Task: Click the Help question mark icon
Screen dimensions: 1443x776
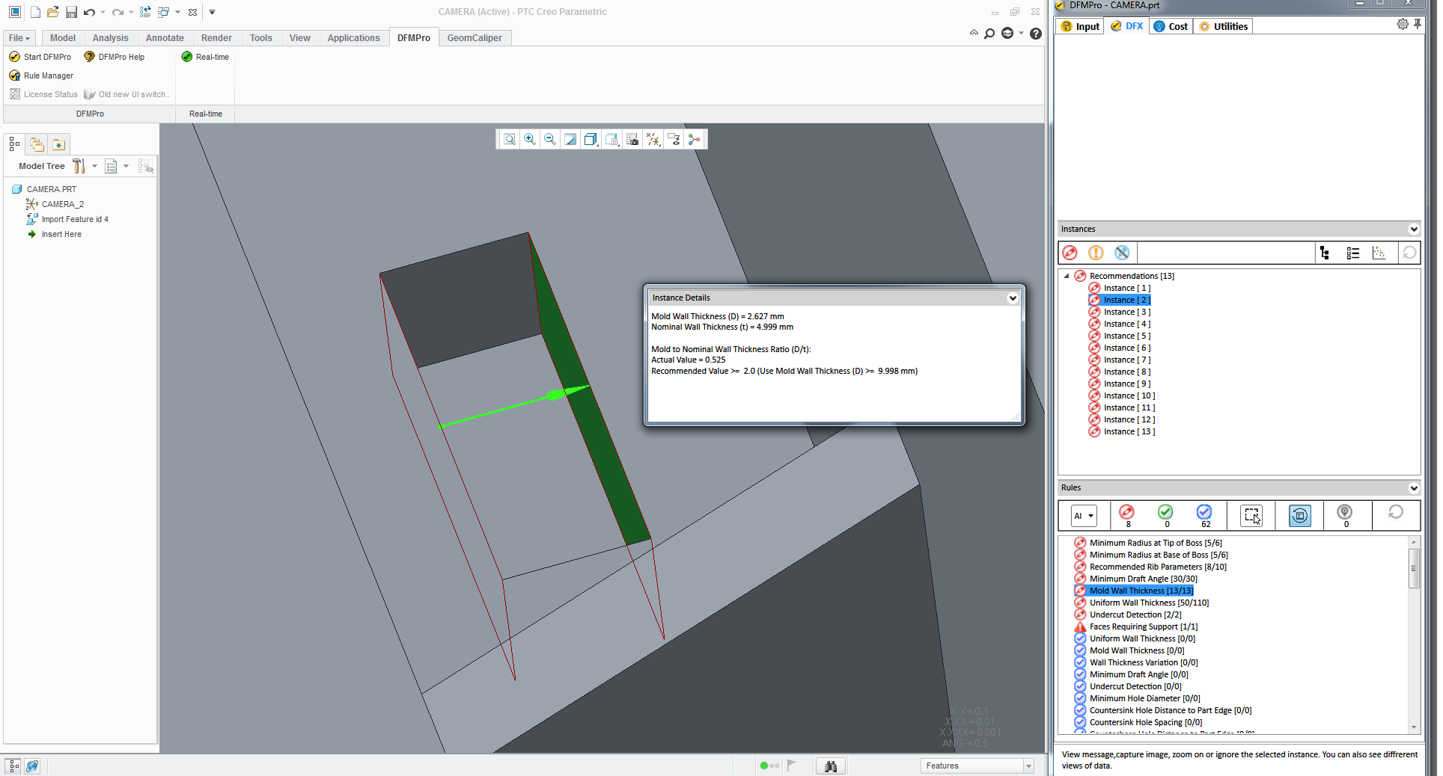Action: [x=1036, y=33]
